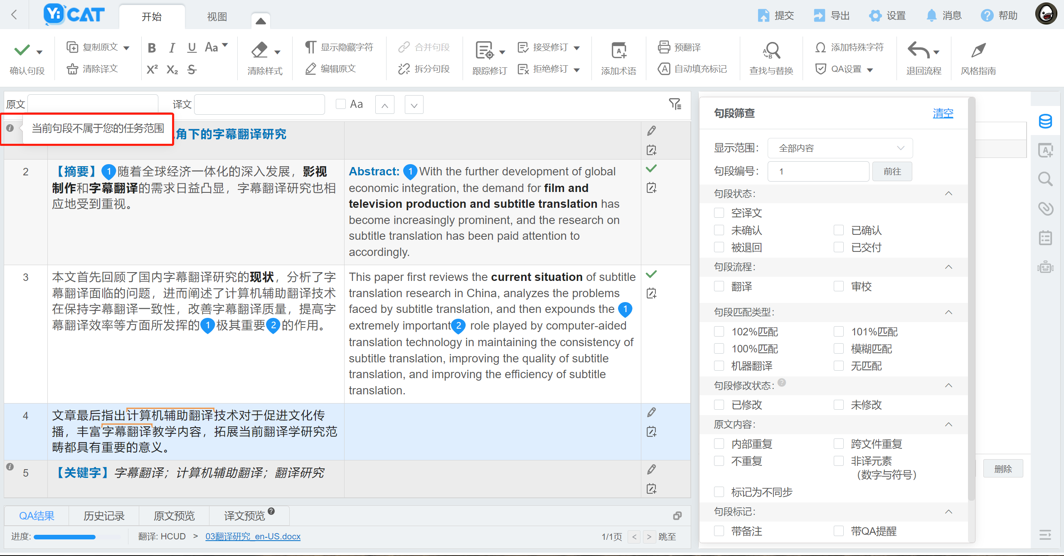Click the 清空 link in filter panel

point(943,113)
